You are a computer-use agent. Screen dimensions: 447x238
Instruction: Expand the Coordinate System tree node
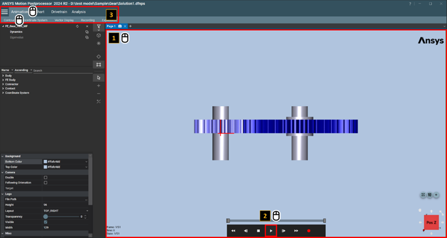click(3, 93)
